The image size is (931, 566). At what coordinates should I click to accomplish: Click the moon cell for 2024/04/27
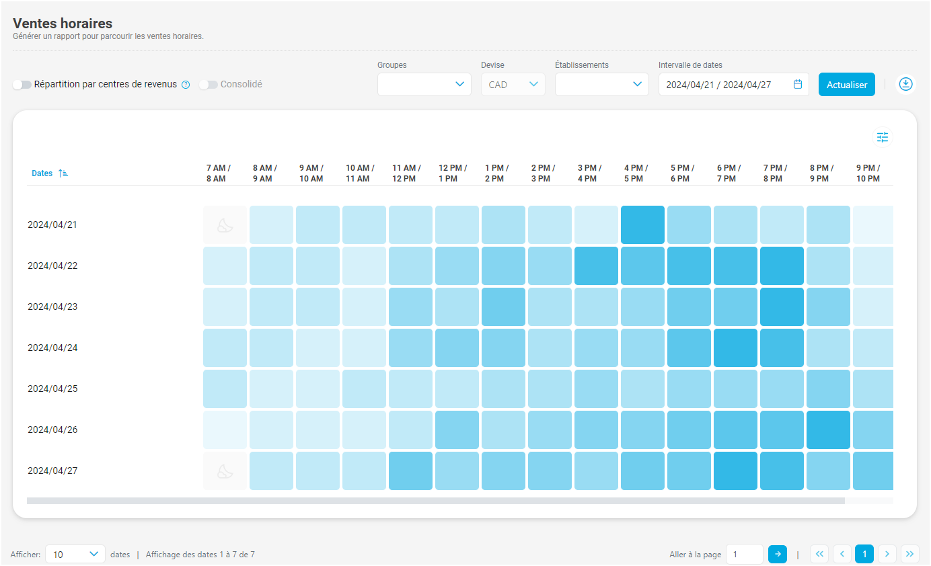(x=225, y=471)
